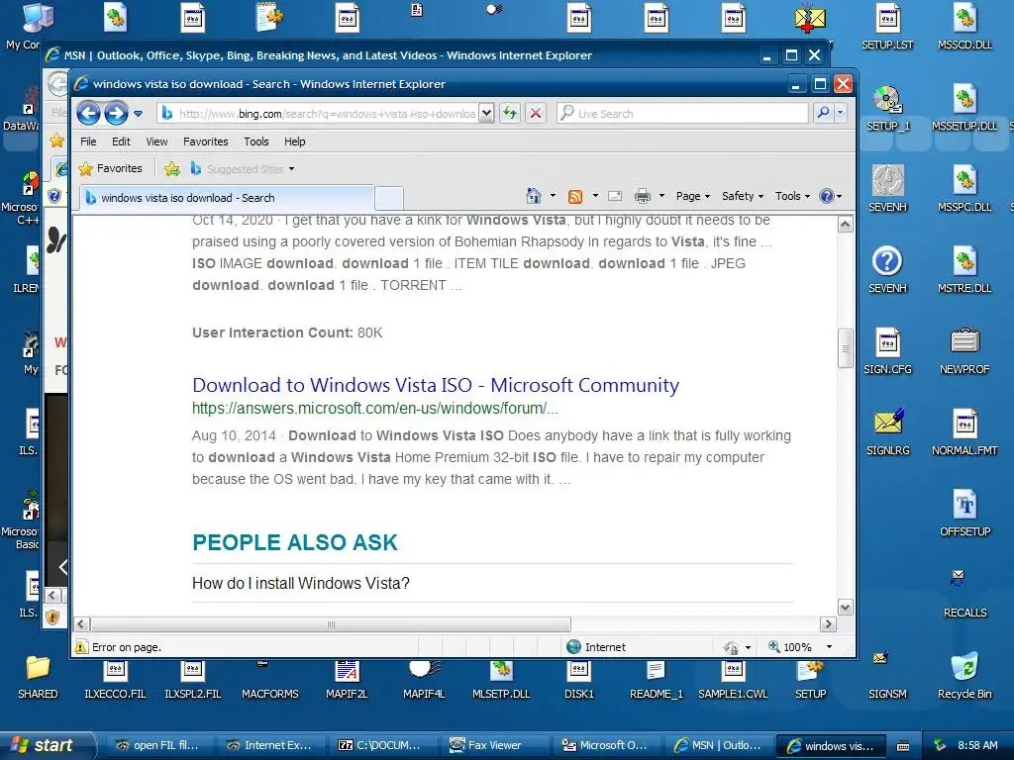The image size is (1014, 760).
Task: Open the Favorites menu
Action: click(x=206, y=142)
